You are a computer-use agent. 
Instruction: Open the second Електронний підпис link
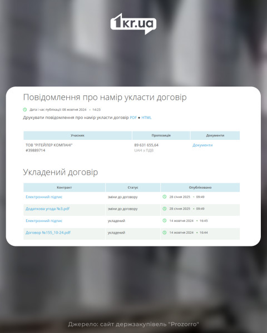44,221
